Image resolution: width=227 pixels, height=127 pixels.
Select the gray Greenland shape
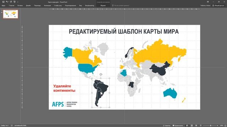point(104,48)
